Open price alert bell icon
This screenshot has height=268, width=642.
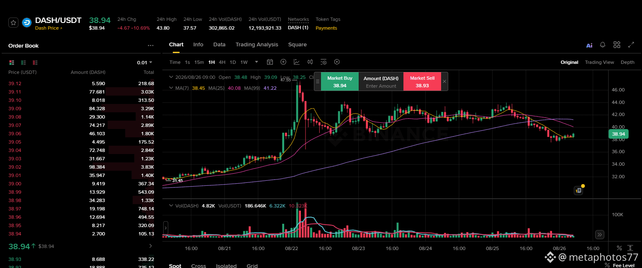(603, 45)
